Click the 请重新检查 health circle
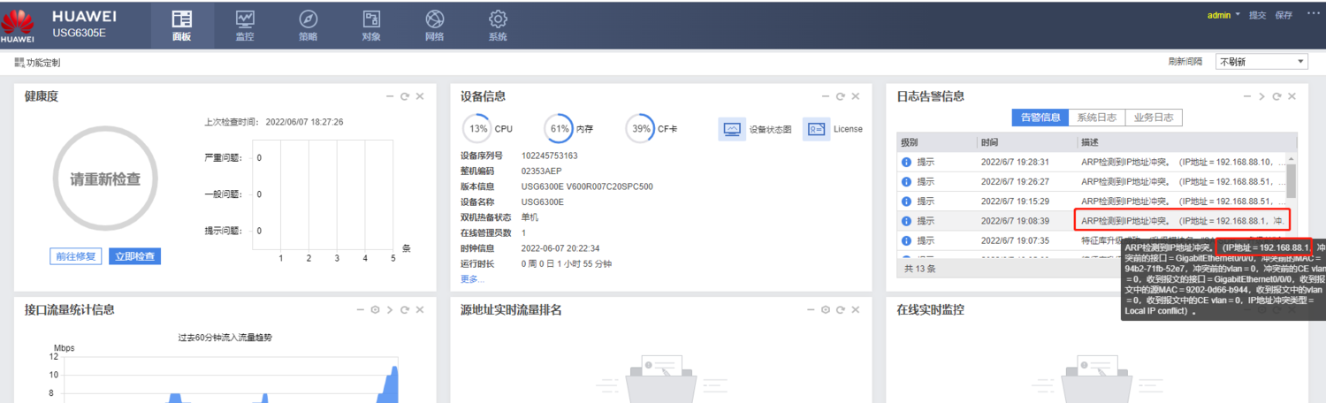 tap(105, 179)
